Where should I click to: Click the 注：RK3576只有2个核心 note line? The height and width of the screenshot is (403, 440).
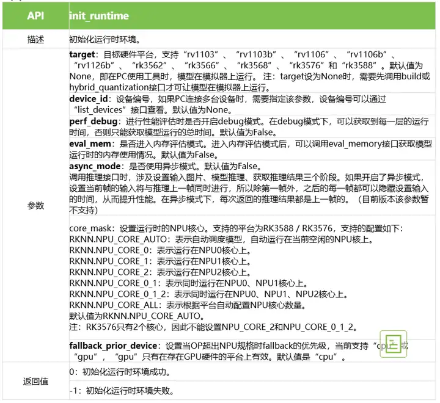tap(214, 327)
